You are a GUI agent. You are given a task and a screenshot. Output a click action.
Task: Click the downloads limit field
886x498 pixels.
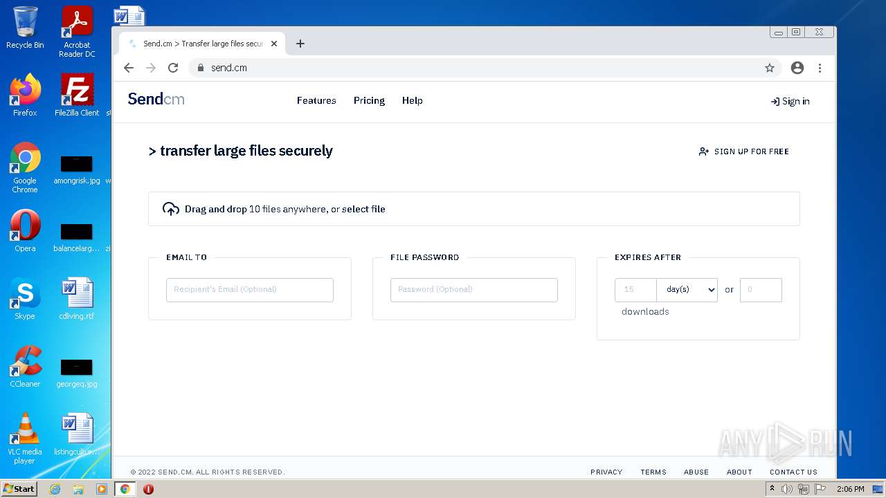click(x=761, y=290)
